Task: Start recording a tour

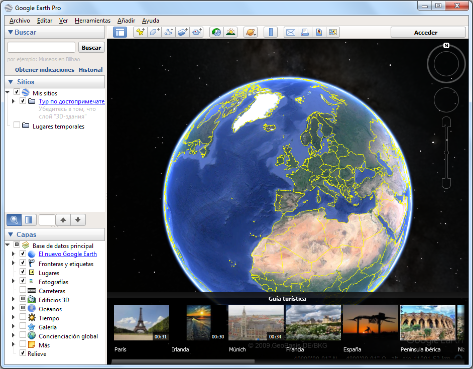Action: coord(197,32)
